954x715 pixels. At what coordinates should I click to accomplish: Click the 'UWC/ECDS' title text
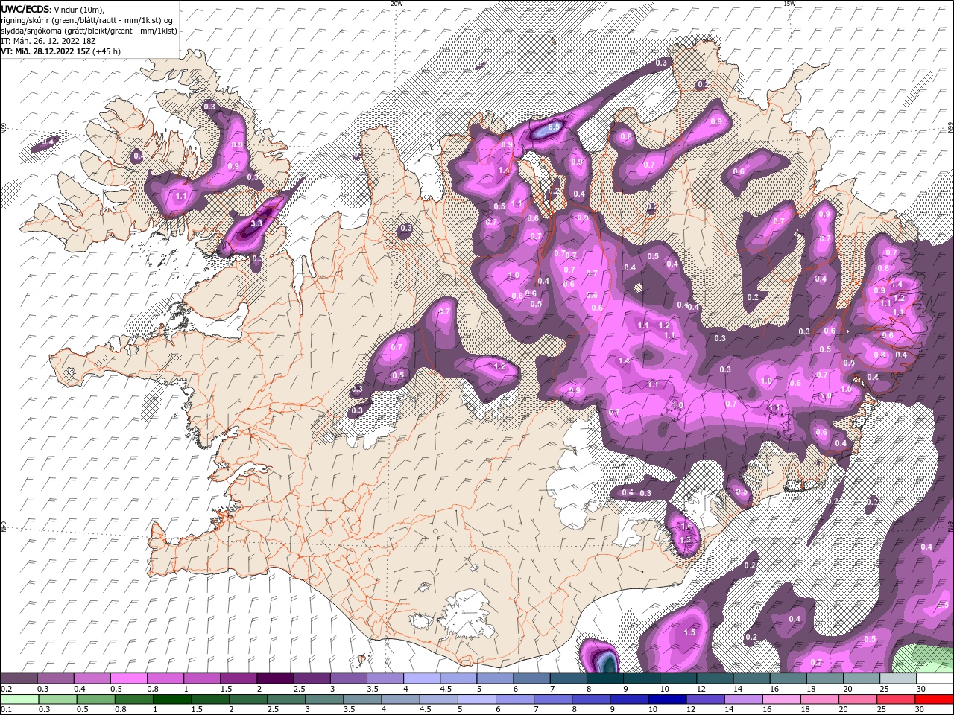click(x=25, y=9)
